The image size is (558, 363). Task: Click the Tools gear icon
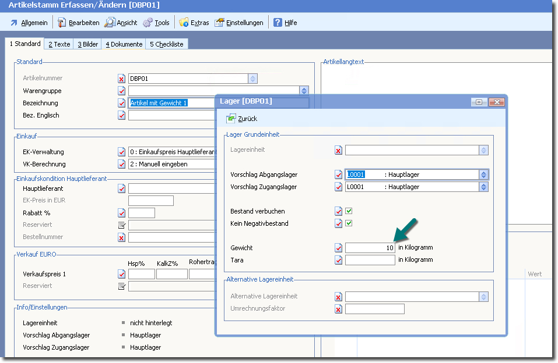coord(148,23)
